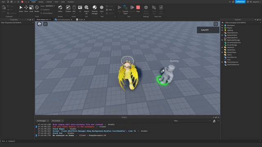Switch to MODEL ribbon tab
The height and width of the screenshot is (147, 262).
41,2
